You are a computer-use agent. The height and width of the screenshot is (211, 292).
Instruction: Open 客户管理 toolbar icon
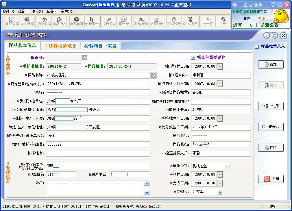[x=12, y=21]
